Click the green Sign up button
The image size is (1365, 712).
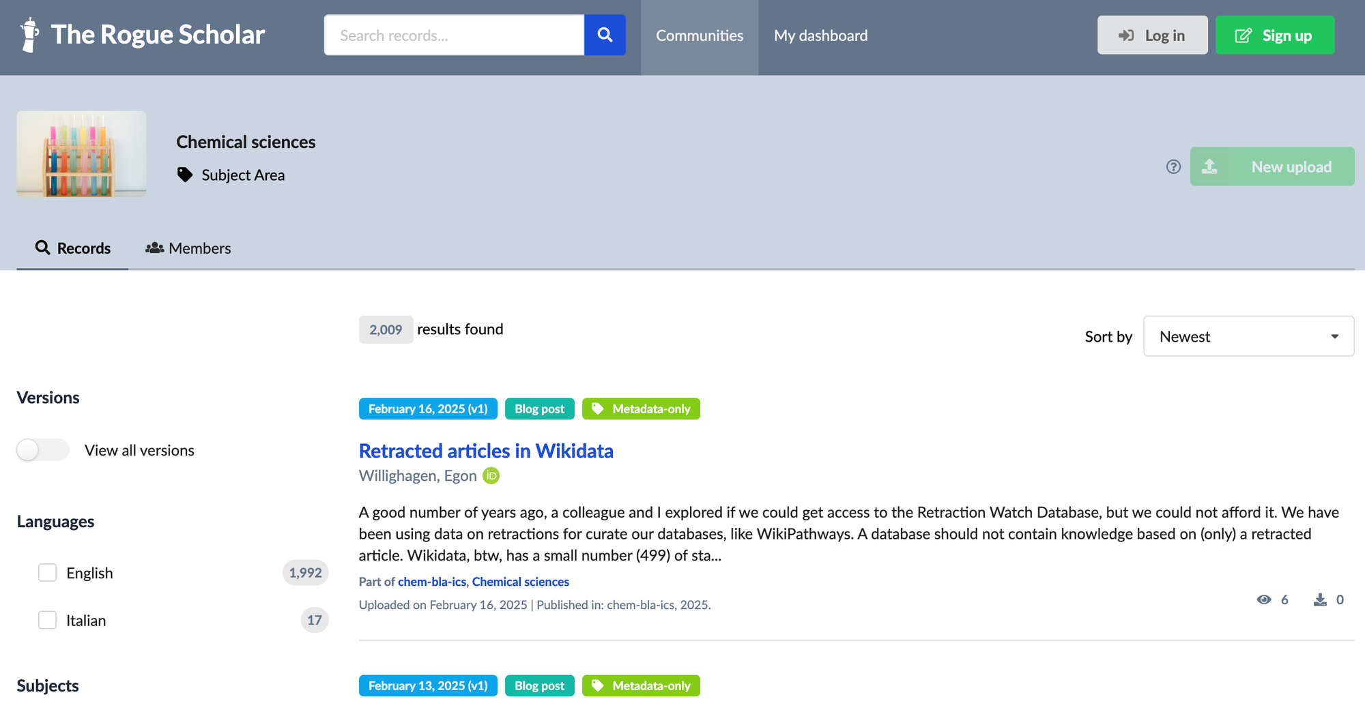pos(1275,35)
